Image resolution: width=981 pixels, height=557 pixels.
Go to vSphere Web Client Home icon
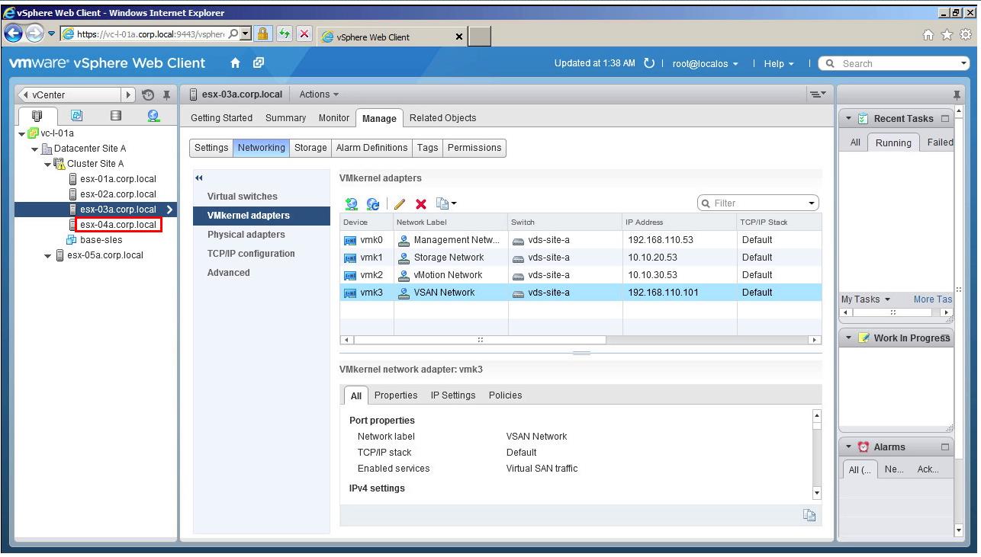point(235,63)
